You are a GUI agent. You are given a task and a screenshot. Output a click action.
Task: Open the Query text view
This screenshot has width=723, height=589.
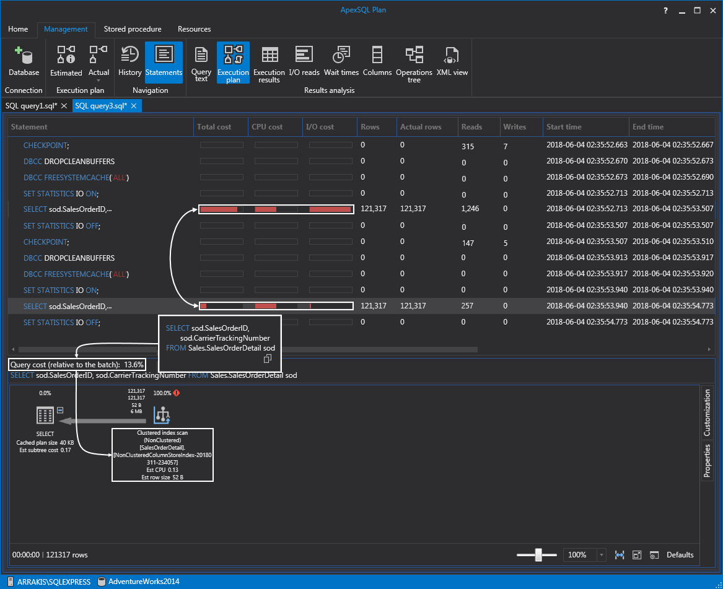click(201, 64)
